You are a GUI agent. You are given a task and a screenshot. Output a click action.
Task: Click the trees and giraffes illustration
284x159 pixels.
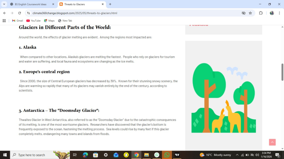tap(224, 98)
